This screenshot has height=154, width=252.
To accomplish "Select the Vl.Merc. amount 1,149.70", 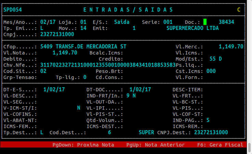I will (x=231, y=46).
